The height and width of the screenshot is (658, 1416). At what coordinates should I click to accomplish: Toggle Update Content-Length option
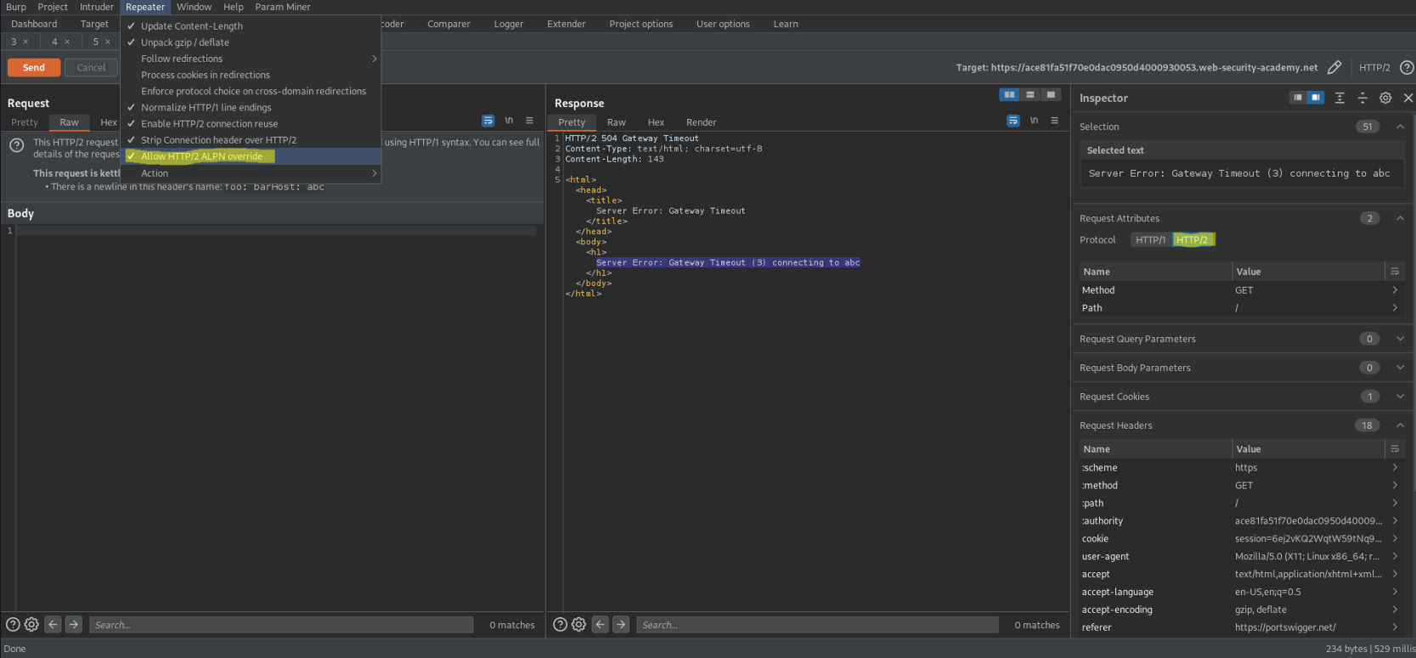[251, 26]
